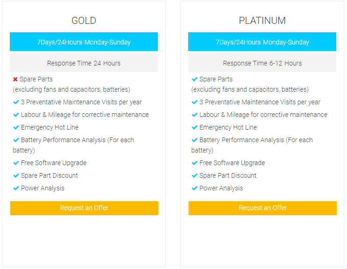The image size is (347, 269).
Task: Select the Gold plan's blue 7Days/24Hours banner
Action: click(x=84, y=42)
